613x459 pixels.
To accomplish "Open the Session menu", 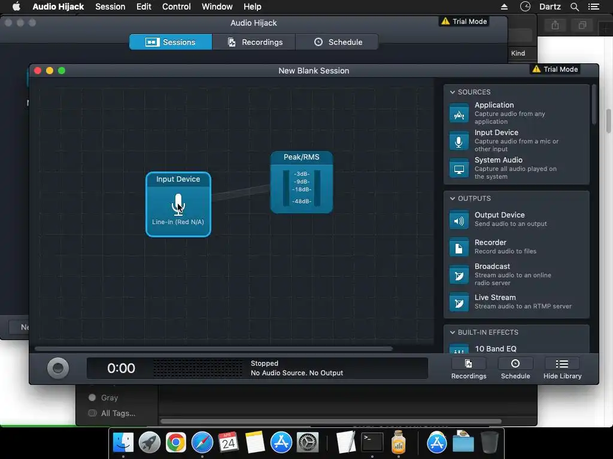I will [110, 7].
